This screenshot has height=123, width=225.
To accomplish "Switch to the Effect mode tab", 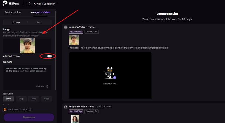I will click(x=38, y=22).
